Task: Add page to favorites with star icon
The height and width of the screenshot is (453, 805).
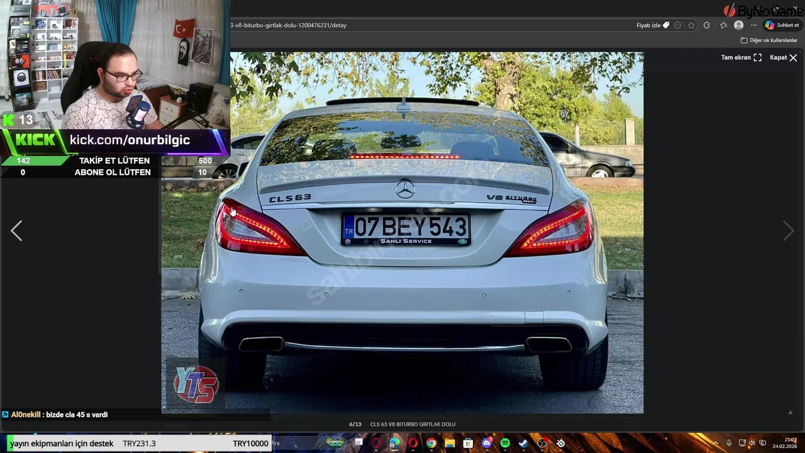Action: (691, 25)
